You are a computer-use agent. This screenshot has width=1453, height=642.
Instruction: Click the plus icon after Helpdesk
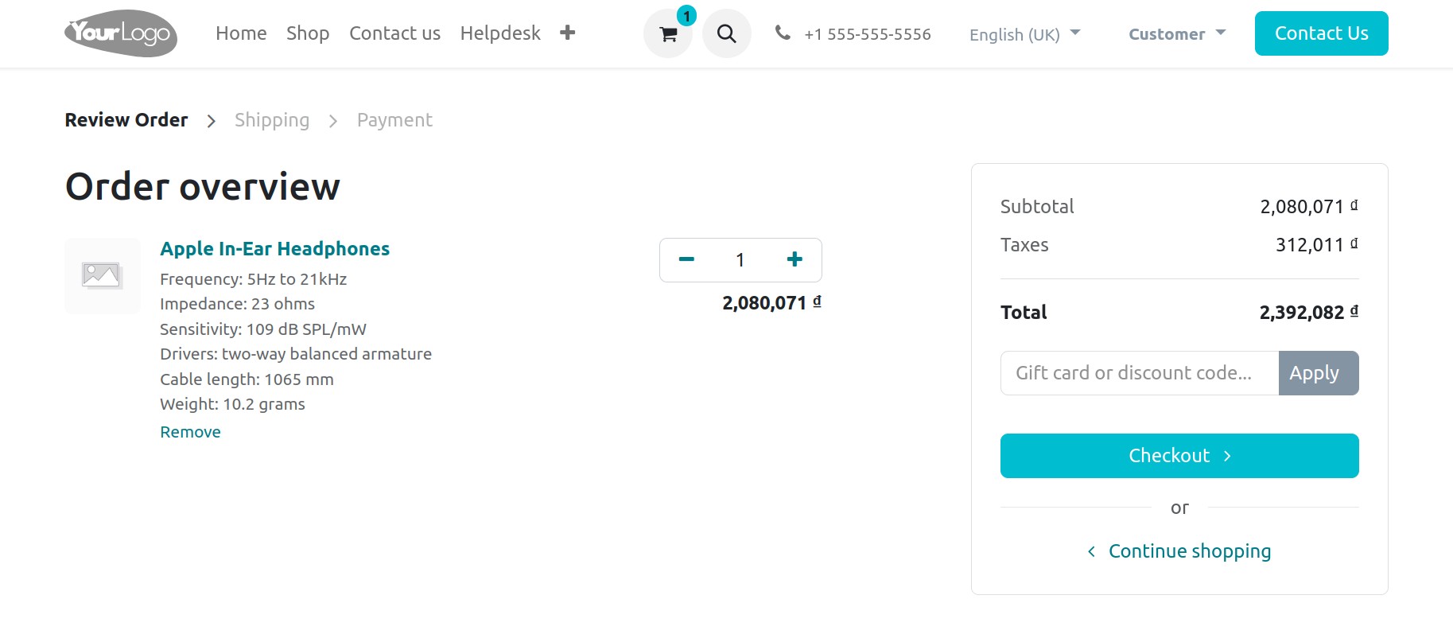pos(567,33)
